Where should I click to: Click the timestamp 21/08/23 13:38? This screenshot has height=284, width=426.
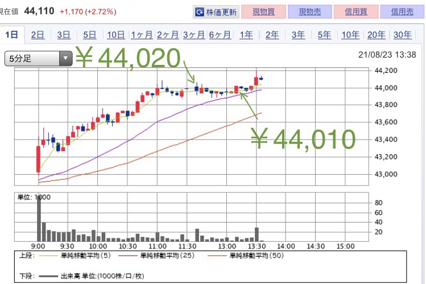click(x=387, y=55)
